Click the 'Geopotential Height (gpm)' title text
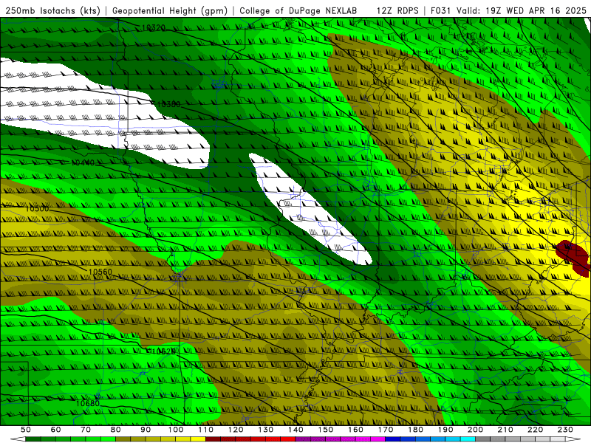 [x=170, y=10]
